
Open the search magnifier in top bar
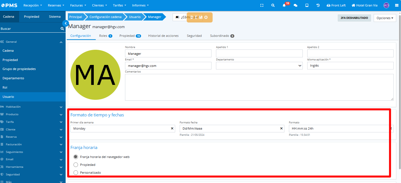coord(273,5)
